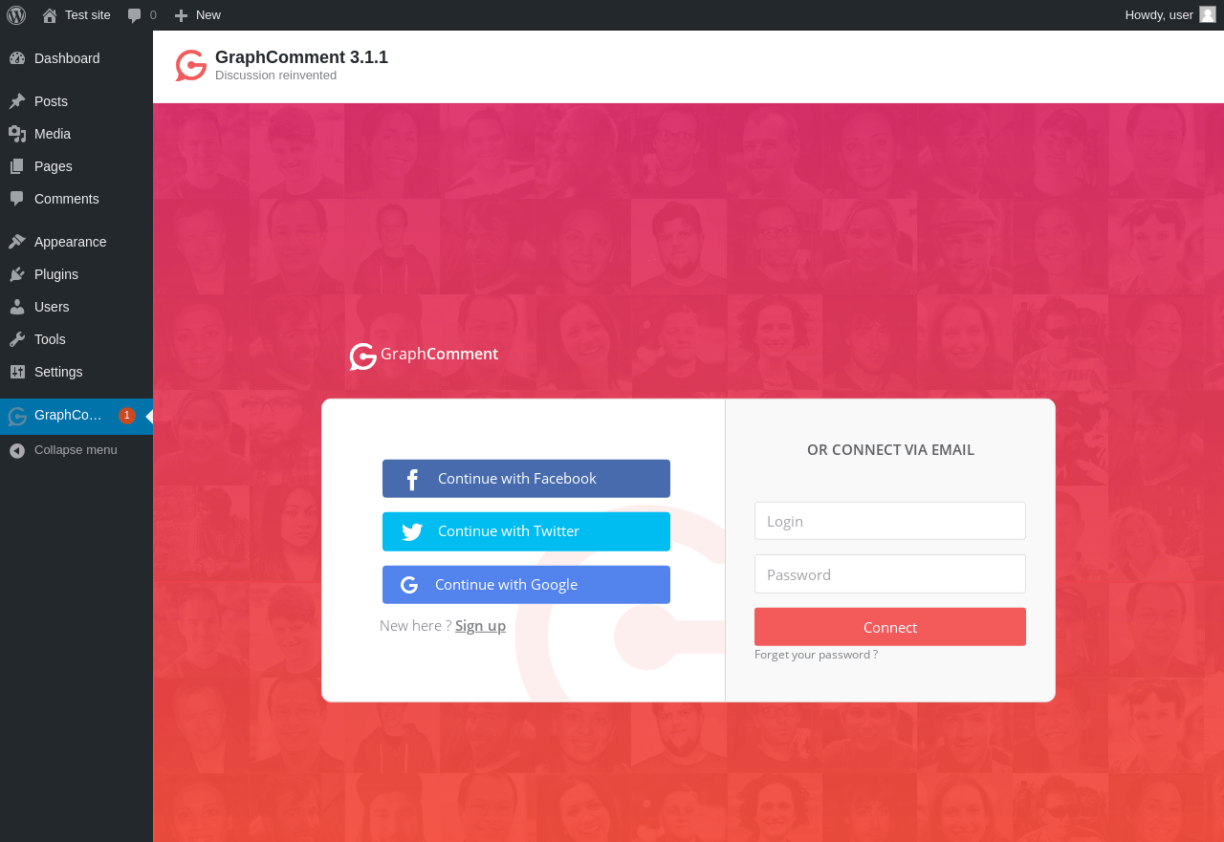Click the Connect button
Image resolution: width=1224 pixels, height=842 pixels.
(x=890, y=627)
